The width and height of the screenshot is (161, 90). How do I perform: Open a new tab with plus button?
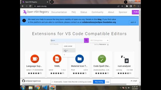[52, 2]
